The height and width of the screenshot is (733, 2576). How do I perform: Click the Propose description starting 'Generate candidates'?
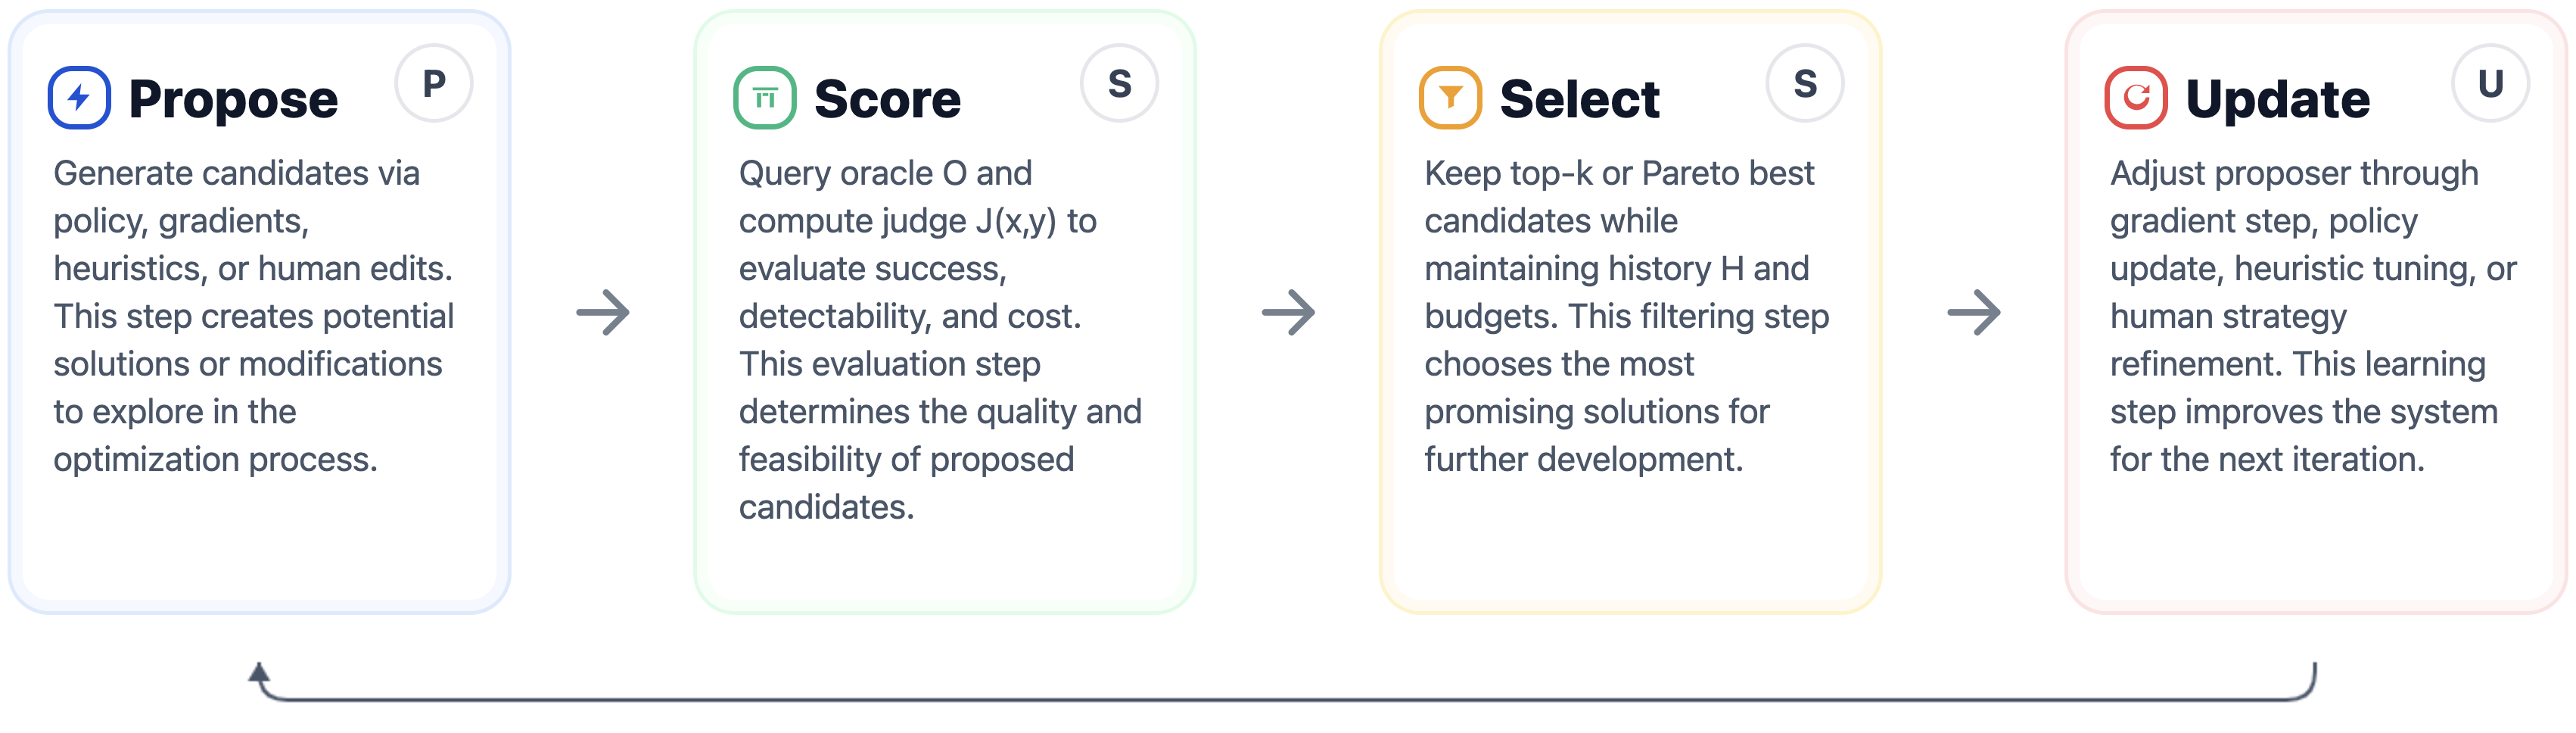pos(254,316)
